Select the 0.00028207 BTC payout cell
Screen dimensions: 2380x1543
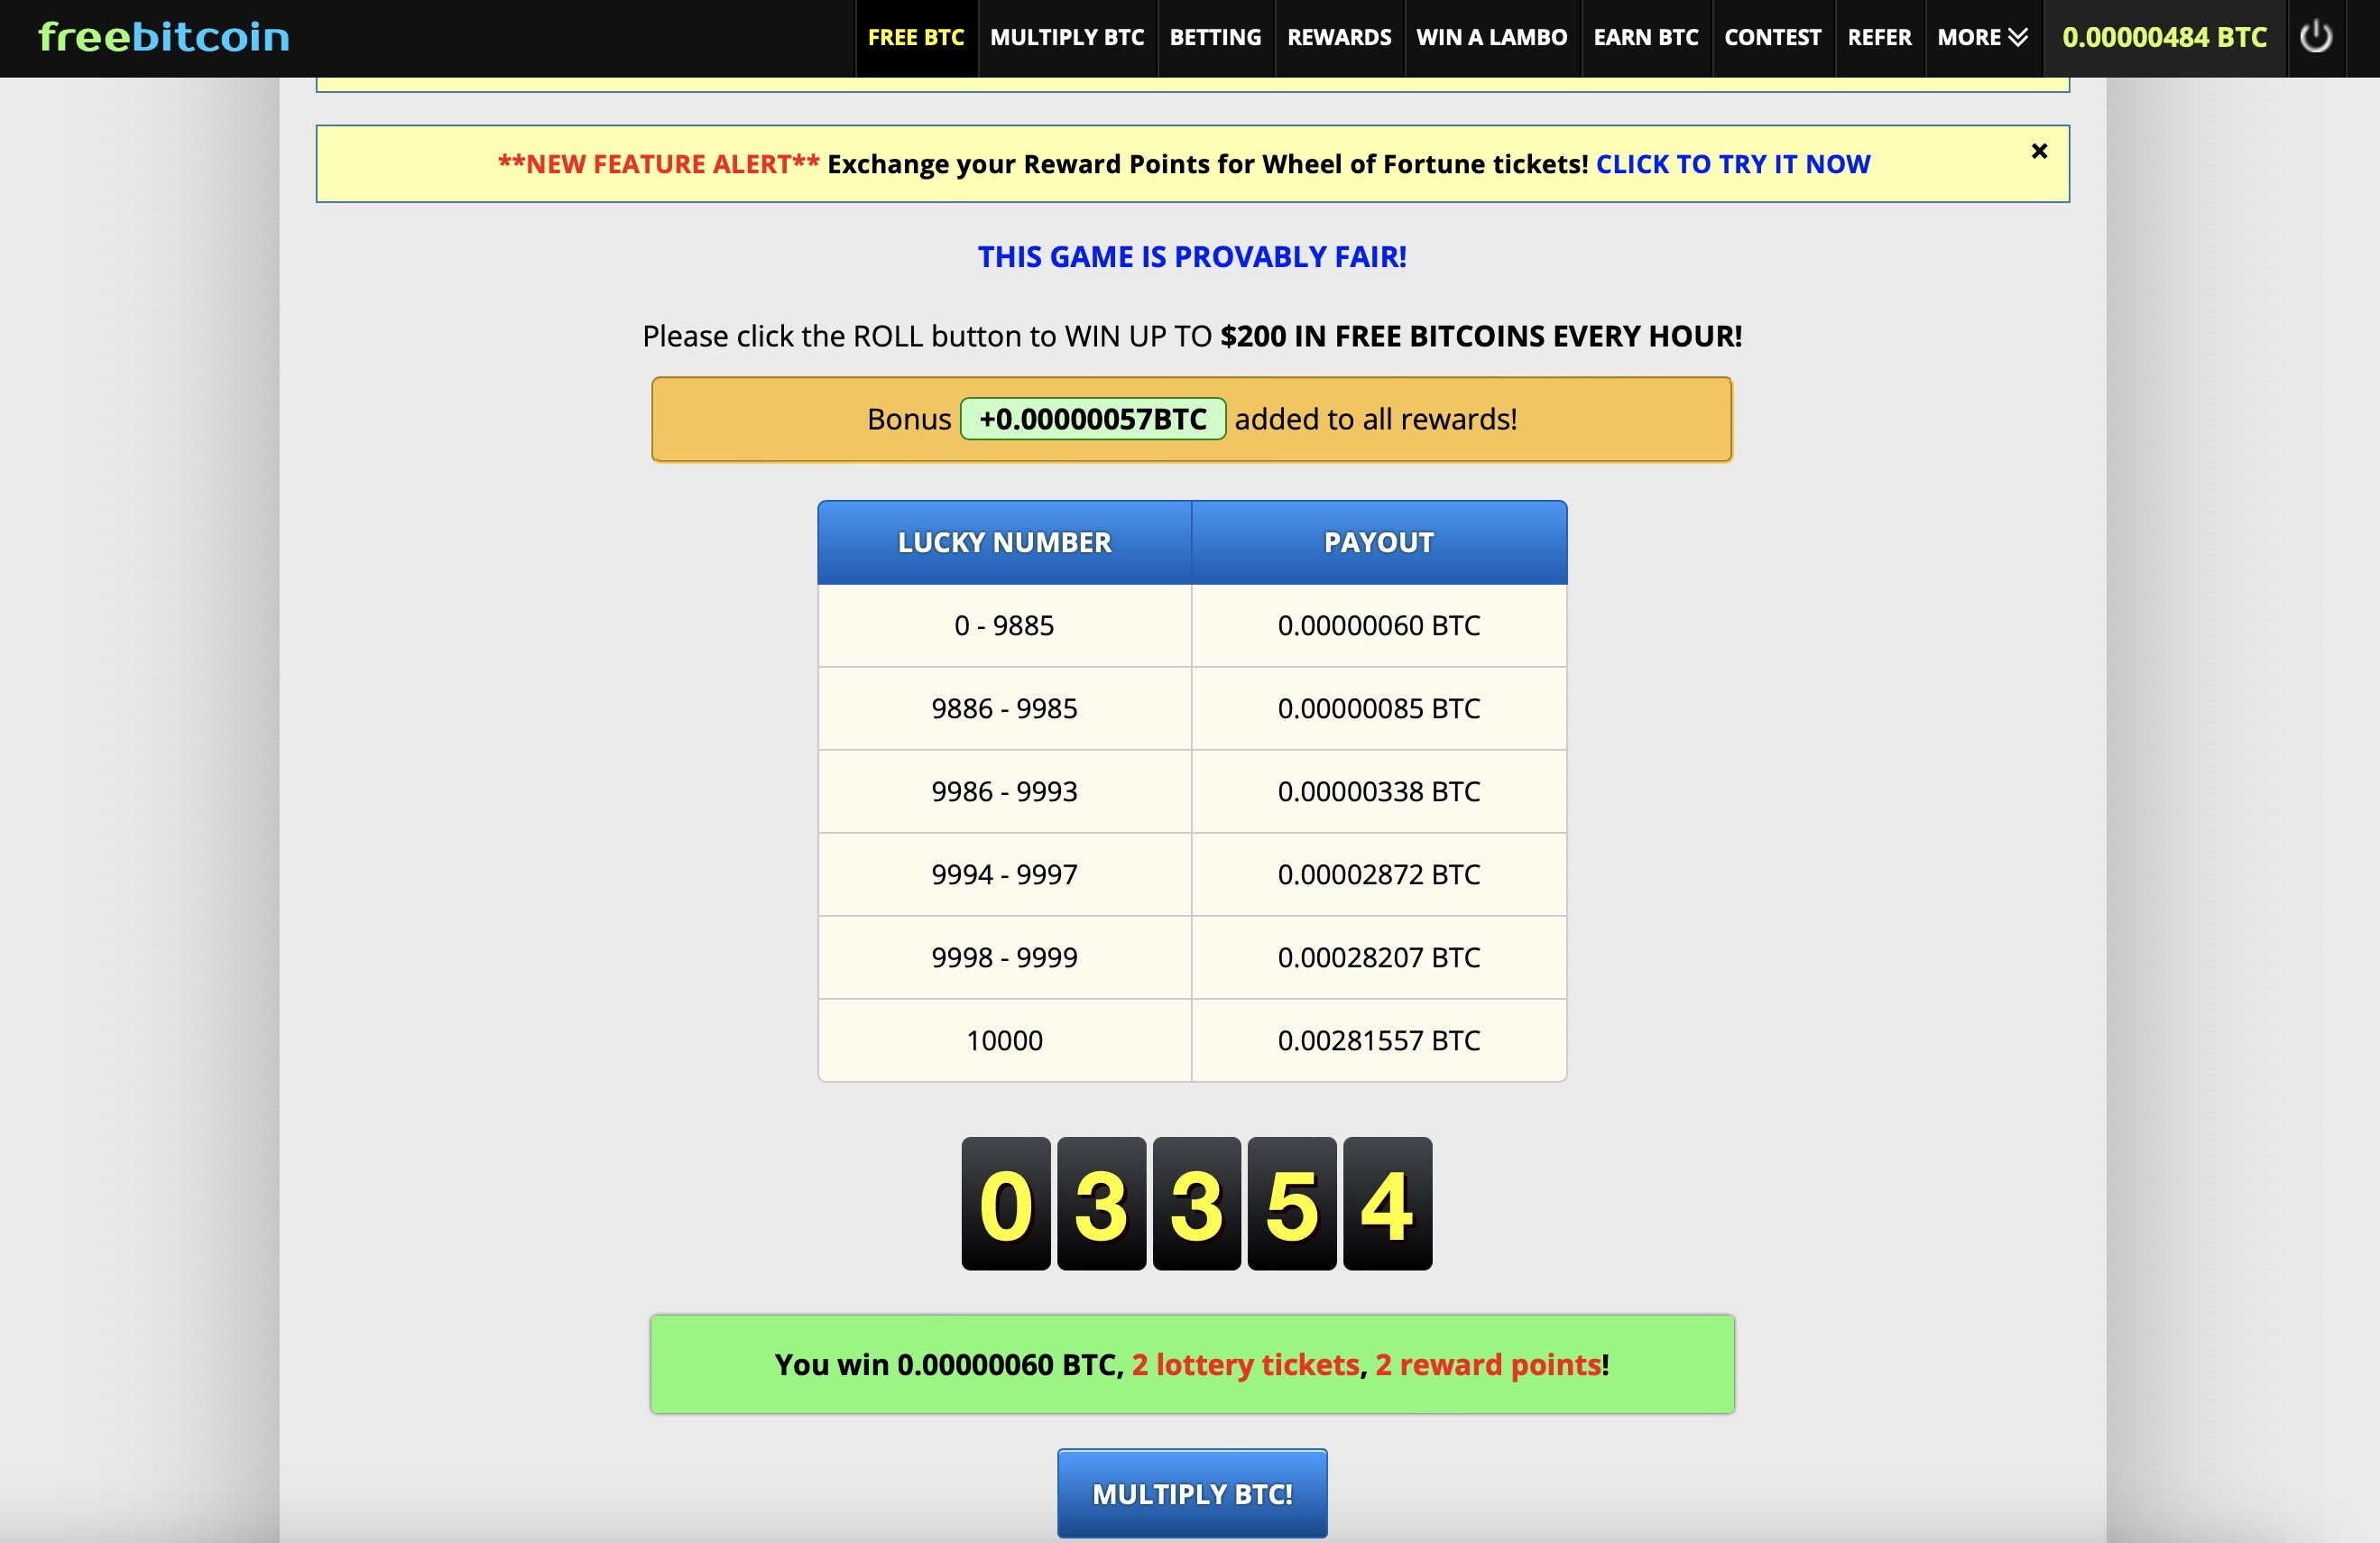point(1379,958)
